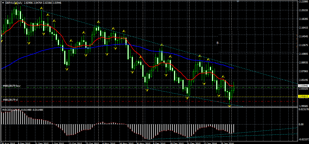Click the 1.99585 price axis label

[303, 106]
